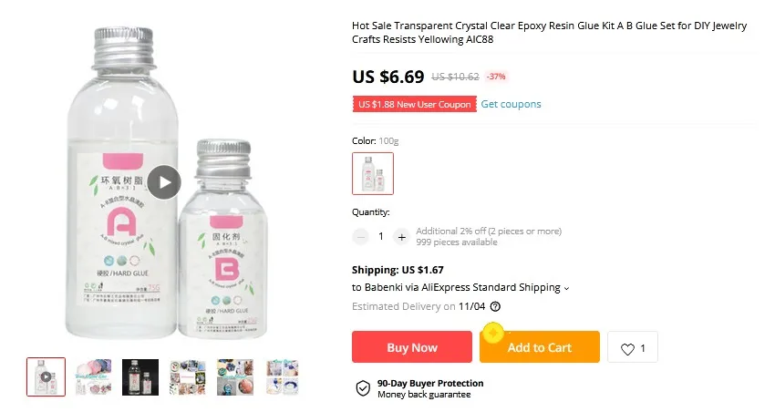Click the quantity number field
Image resolution: width=775 pixels, height=412 pixels.
click(x=381, y=237)
